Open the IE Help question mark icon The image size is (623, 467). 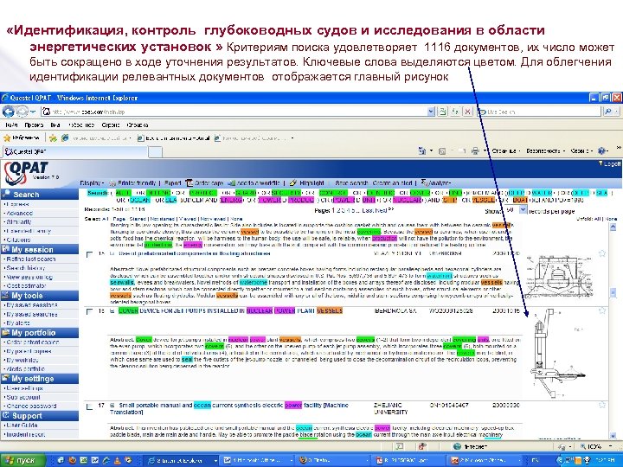602,150
